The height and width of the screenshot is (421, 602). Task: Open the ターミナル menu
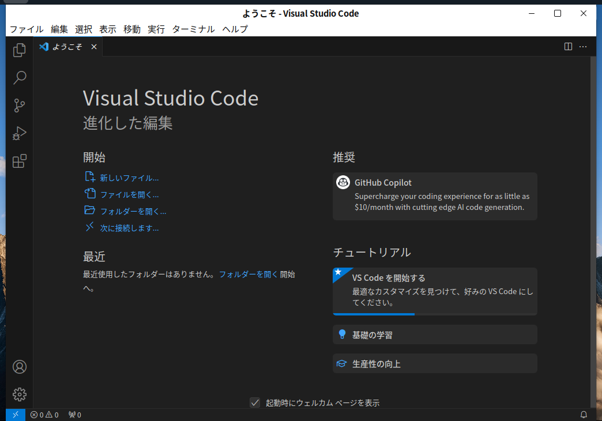coord(194,29)
